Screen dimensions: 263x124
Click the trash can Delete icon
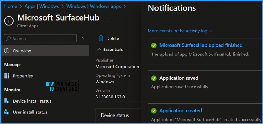[x=101, y=38]
